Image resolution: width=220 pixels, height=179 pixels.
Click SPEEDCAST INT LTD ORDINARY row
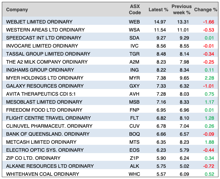(x=43, y=38)
